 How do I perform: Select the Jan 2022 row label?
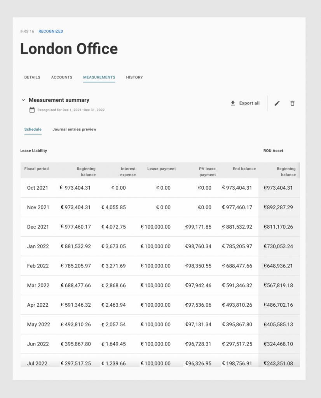click(38, 246)
